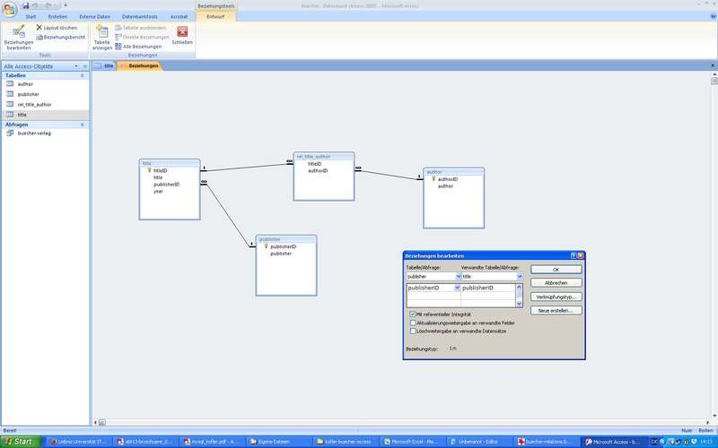
Task: Click the Office button logo
Action: point(9,8)
